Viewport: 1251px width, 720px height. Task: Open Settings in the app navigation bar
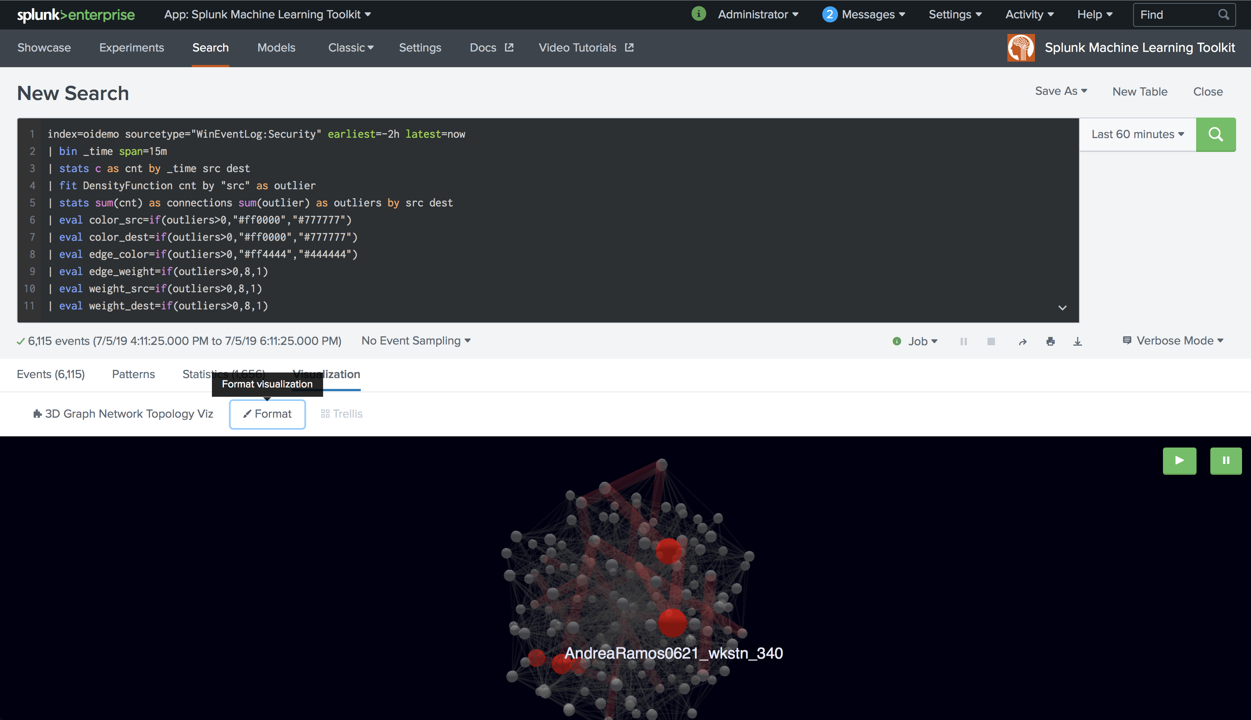click(x=420, y=47)
